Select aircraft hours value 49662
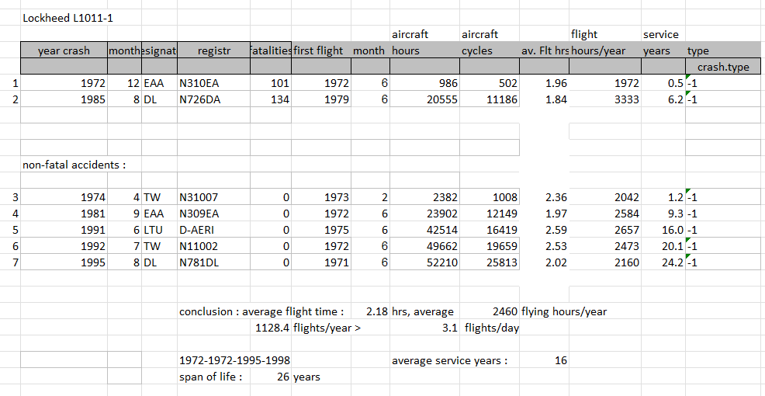The height and width of the screenshot is (396, 765). [424, 246]
